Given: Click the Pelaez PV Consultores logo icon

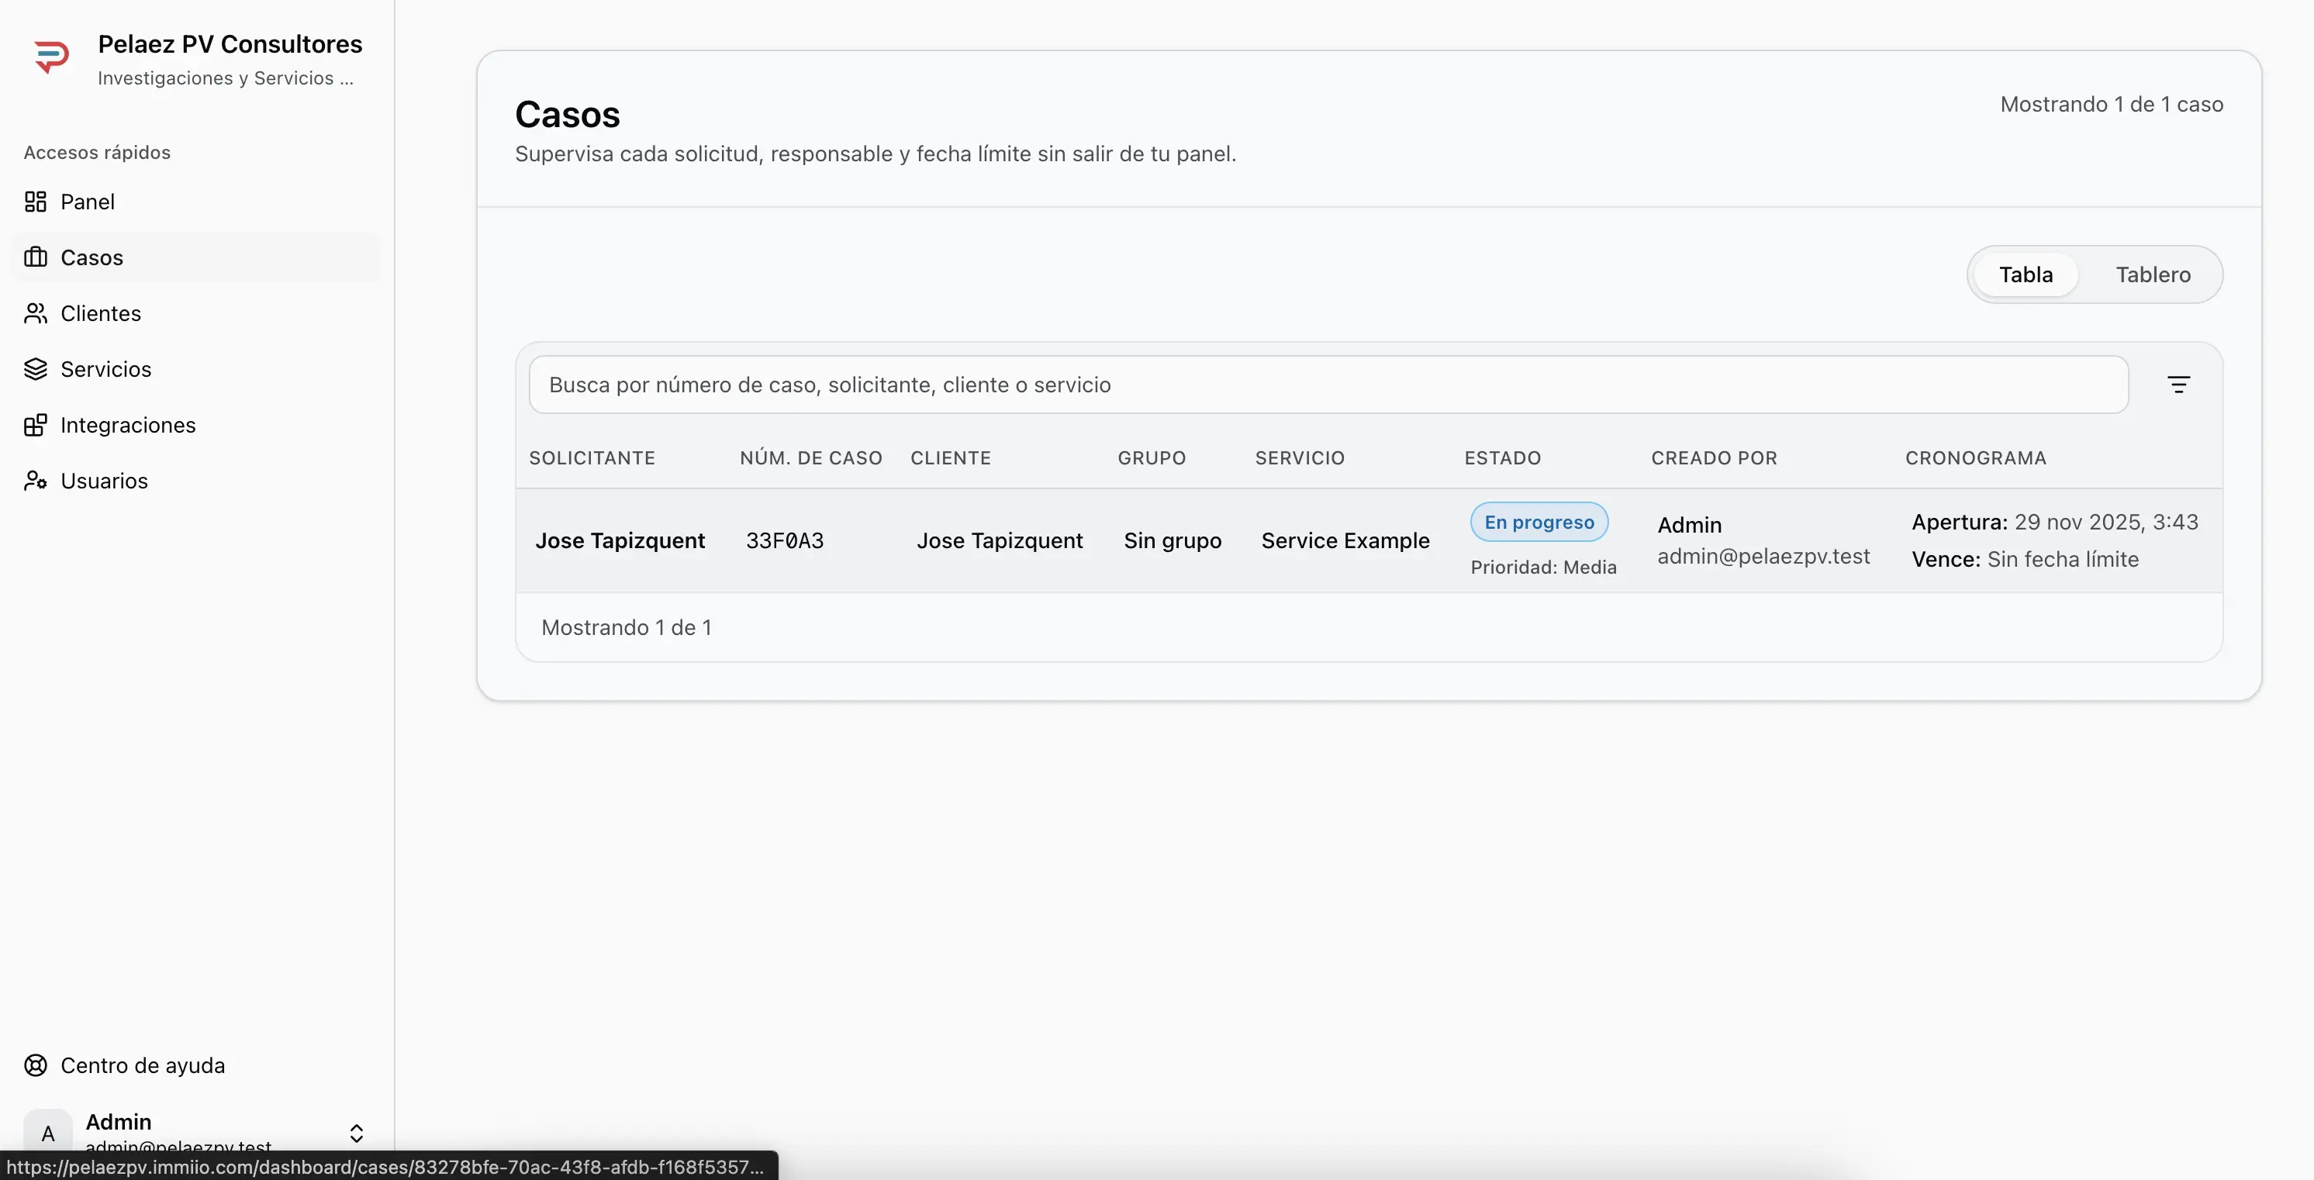Looking at the screenshot, I should coord(50,57).
